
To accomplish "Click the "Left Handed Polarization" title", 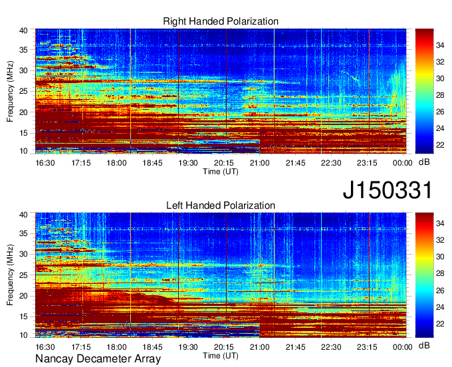I will coord(221,205).
